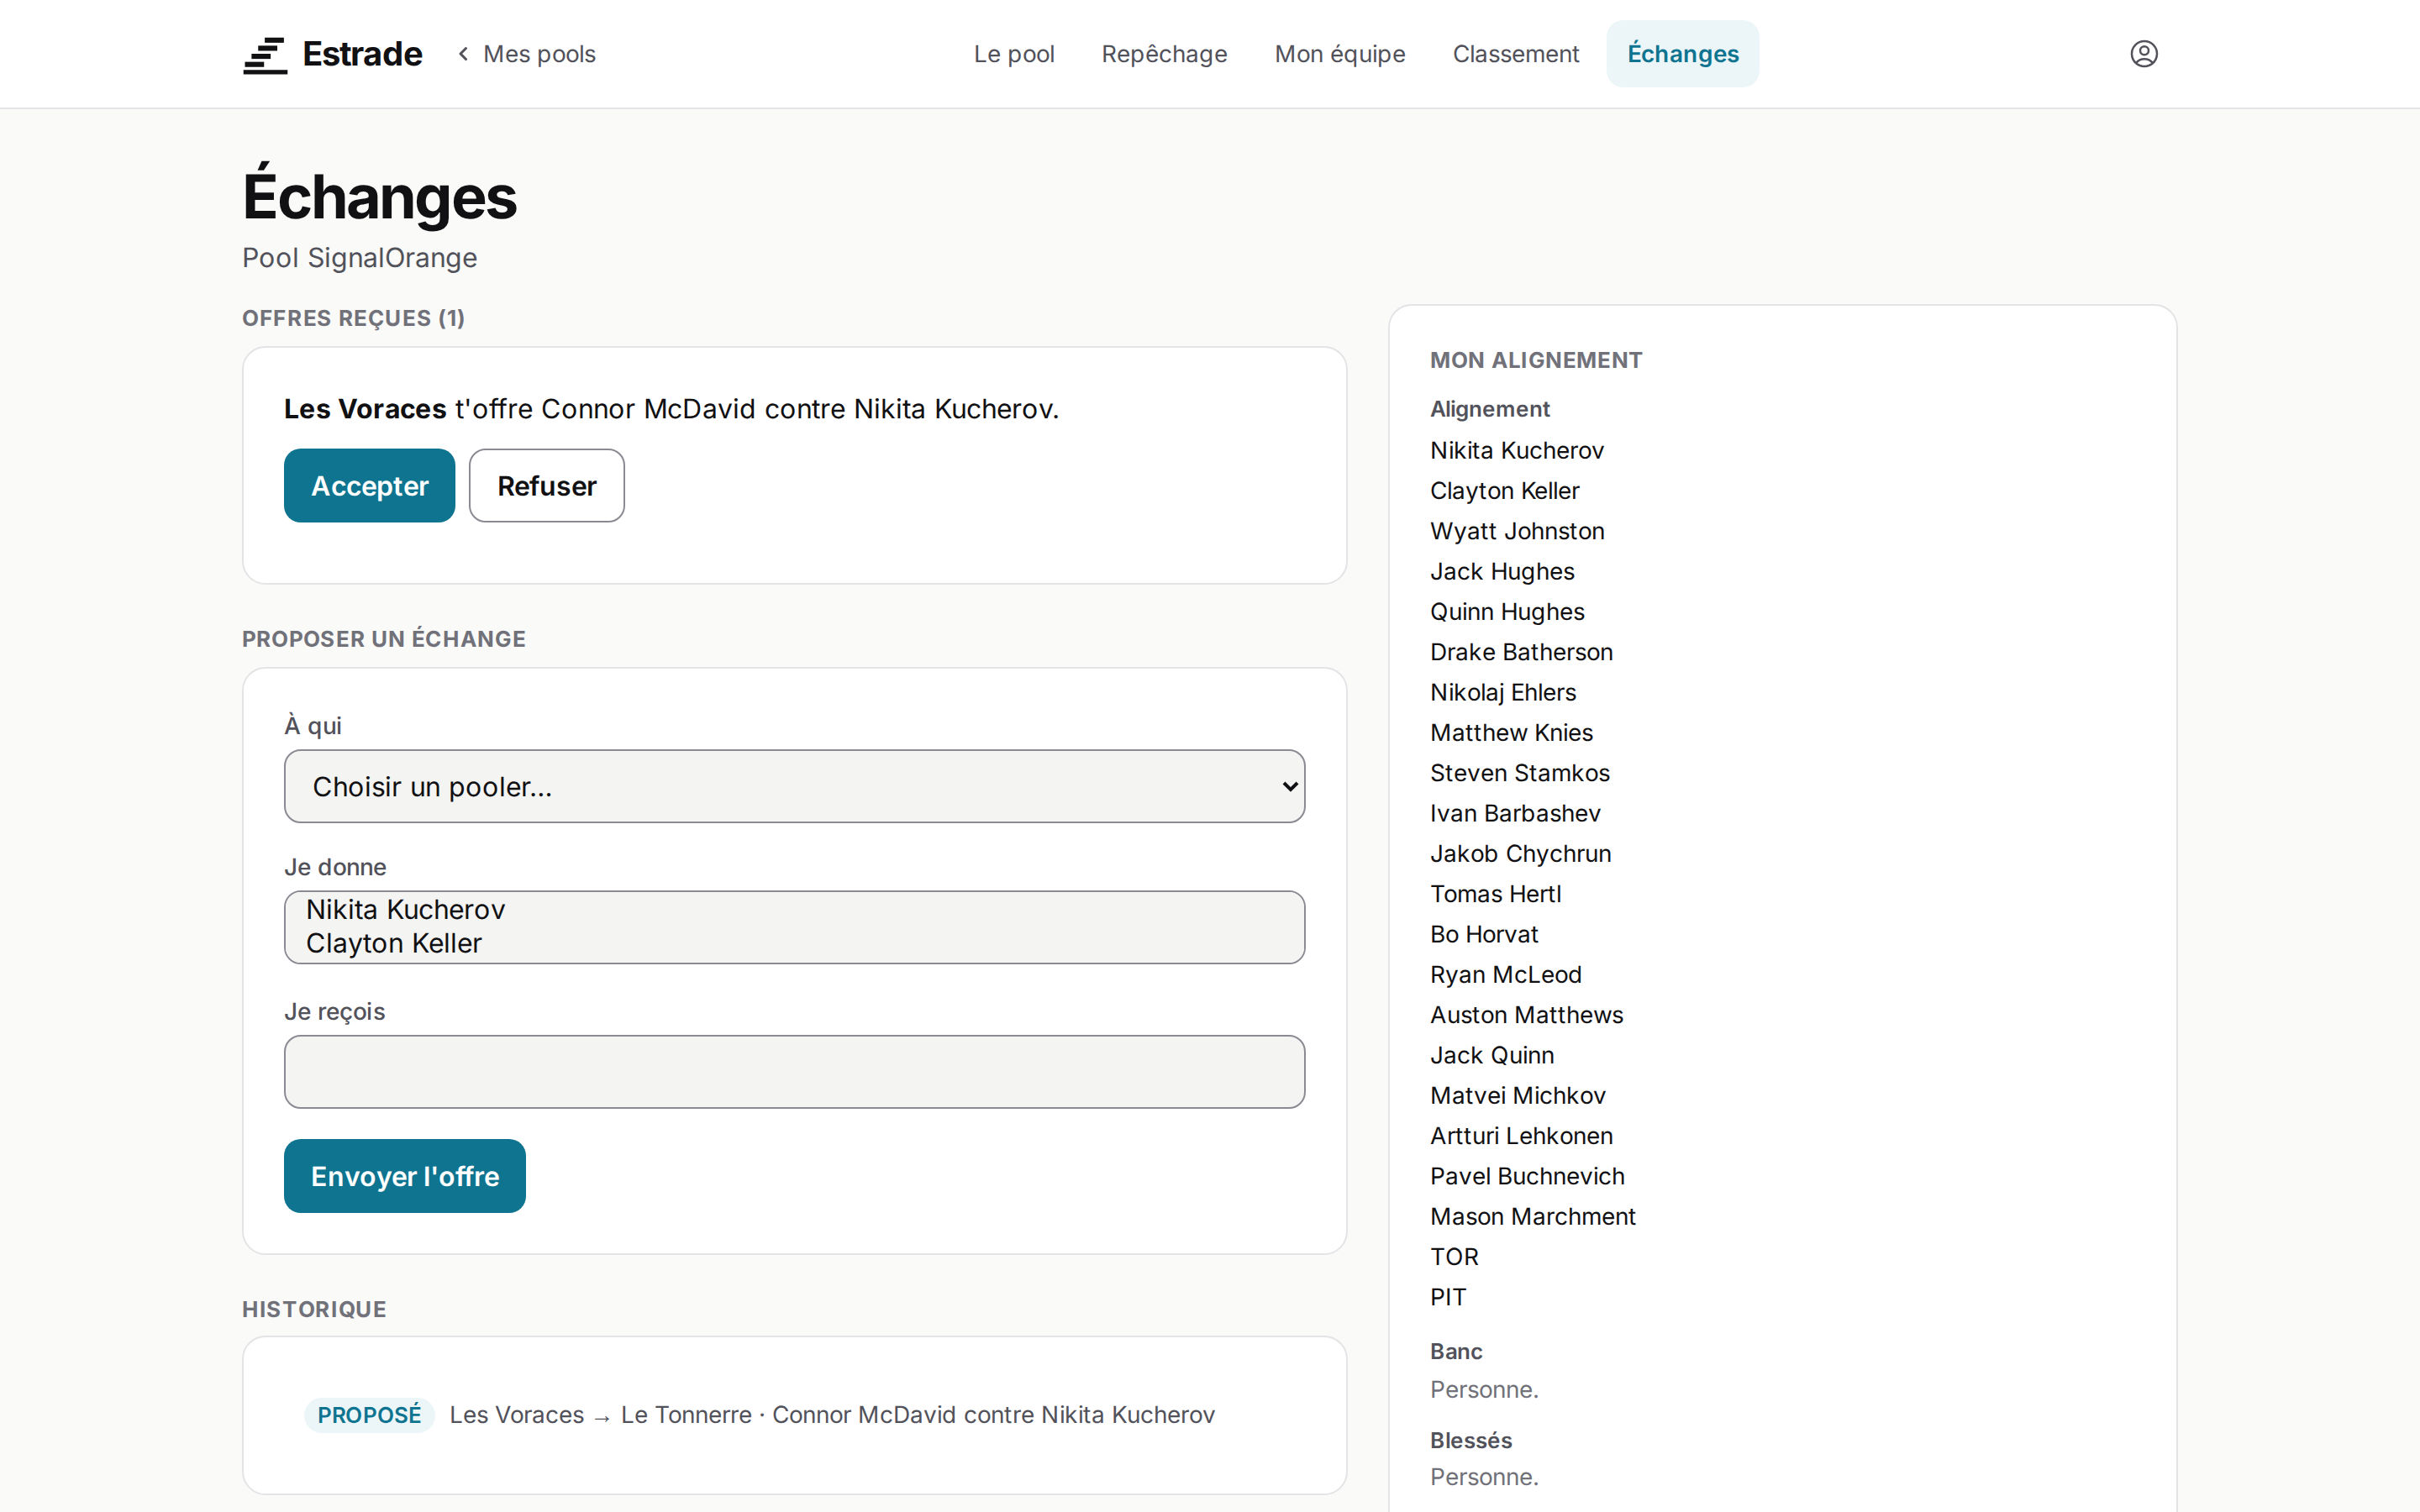Click Jack Hughes in the lineup
Viewport: 2420px width, 1512px height.
1502,571
